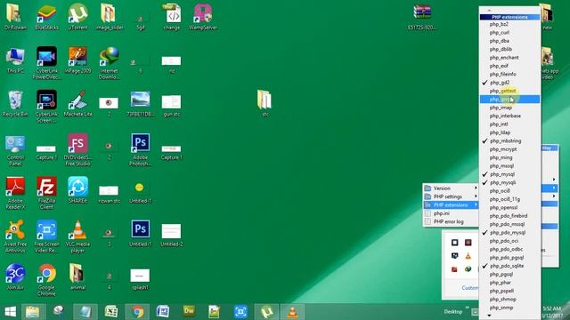Select the SHAREit desktop icon
This screenshot has width=570, height=320.
point(77,190)
